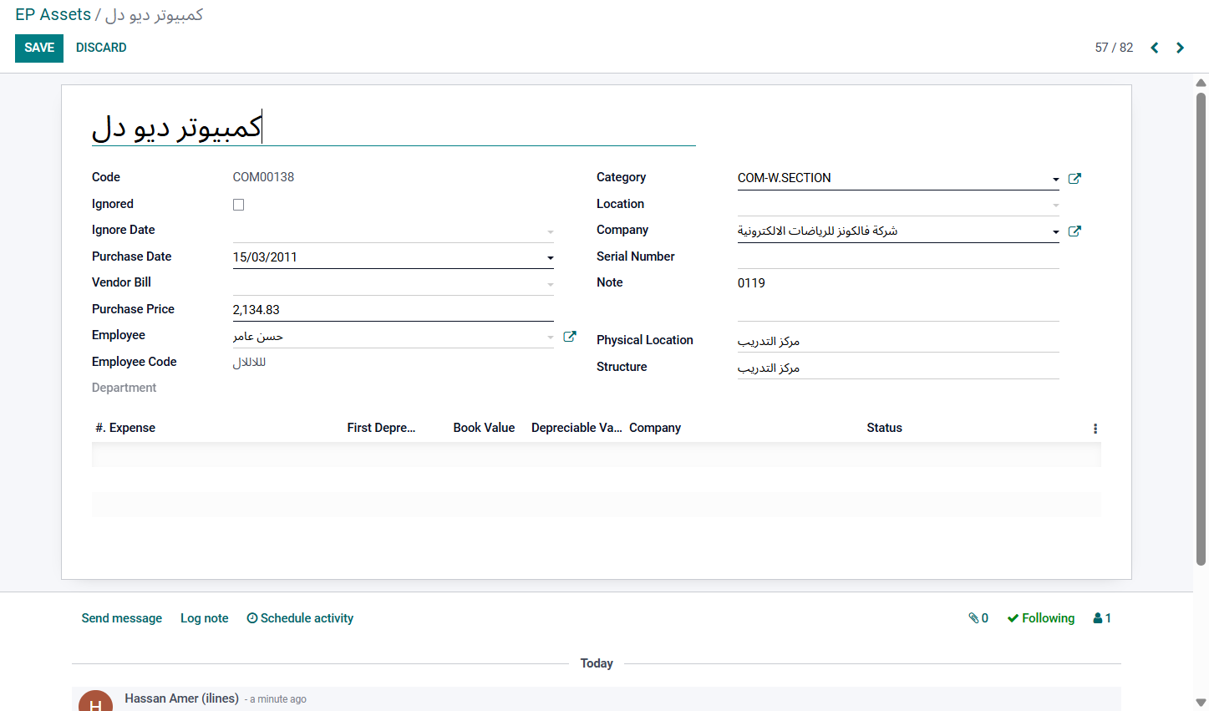Click the page vertical scrollbar
The width and height of the screenshot is (1209, 711).
pos(1201,326)
